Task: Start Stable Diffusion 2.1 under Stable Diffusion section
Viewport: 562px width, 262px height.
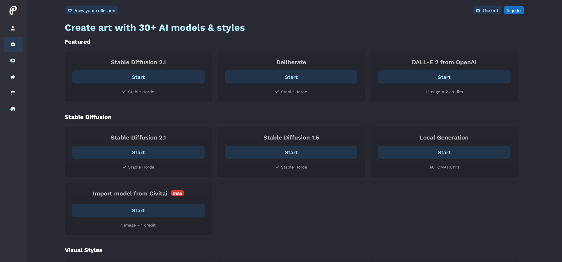Action: (x=138, y=152)
